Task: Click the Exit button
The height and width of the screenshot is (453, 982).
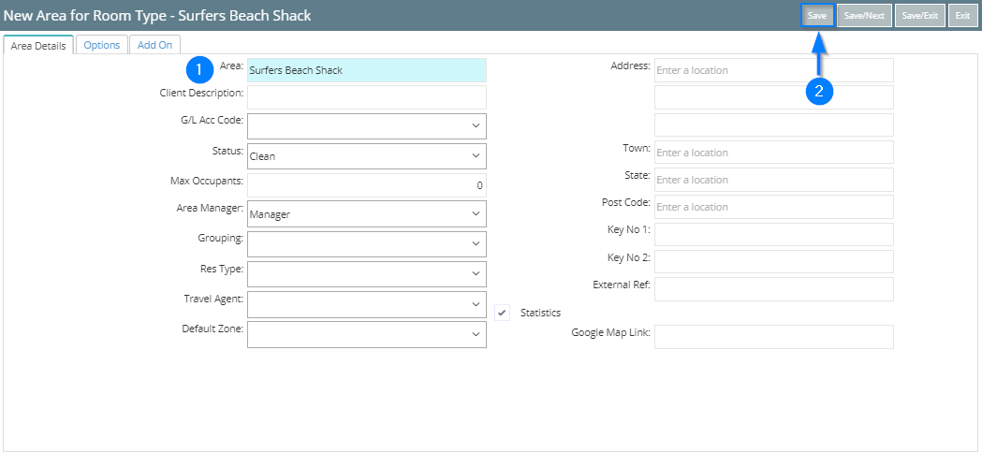Action: (x=961, y=16)
